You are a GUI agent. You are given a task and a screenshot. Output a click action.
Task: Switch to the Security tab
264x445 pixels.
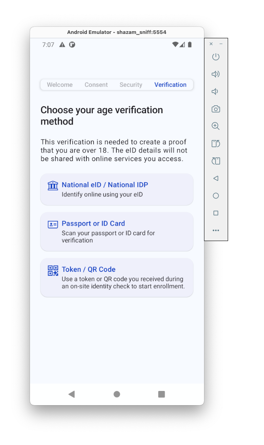pyautogui.click(x=131, y=84)
